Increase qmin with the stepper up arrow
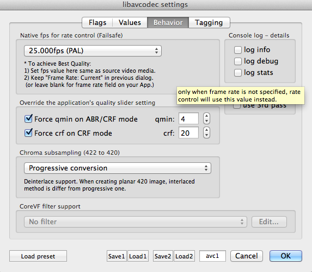Image resolution: width=312 pixels, height=272 pixels. 206,116
